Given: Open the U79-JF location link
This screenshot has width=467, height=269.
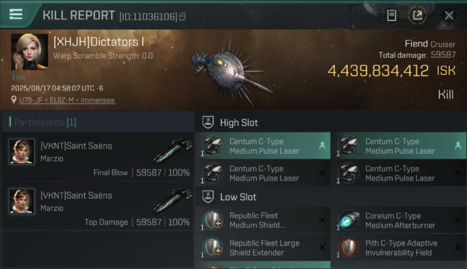Looking at the screenshot, I should click(x=67, y=100).
